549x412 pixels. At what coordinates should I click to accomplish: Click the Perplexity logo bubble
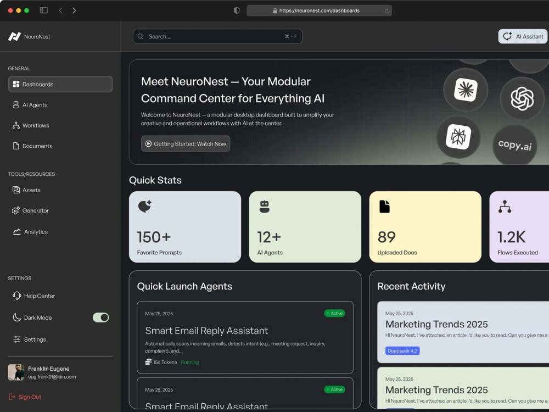click(x=458, y=137)
